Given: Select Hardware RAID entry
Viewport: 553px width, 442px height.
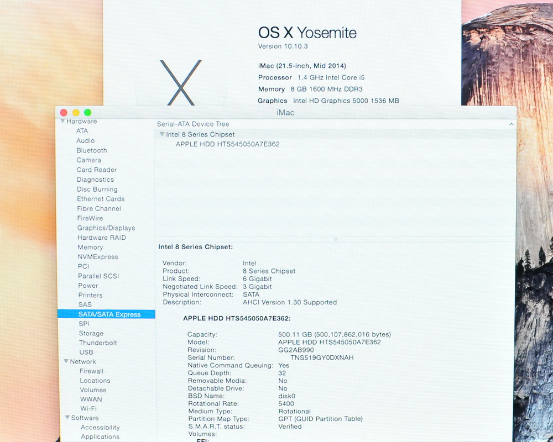Looking at the screenshot, I should pyautogui.click(x=102, y=238).
